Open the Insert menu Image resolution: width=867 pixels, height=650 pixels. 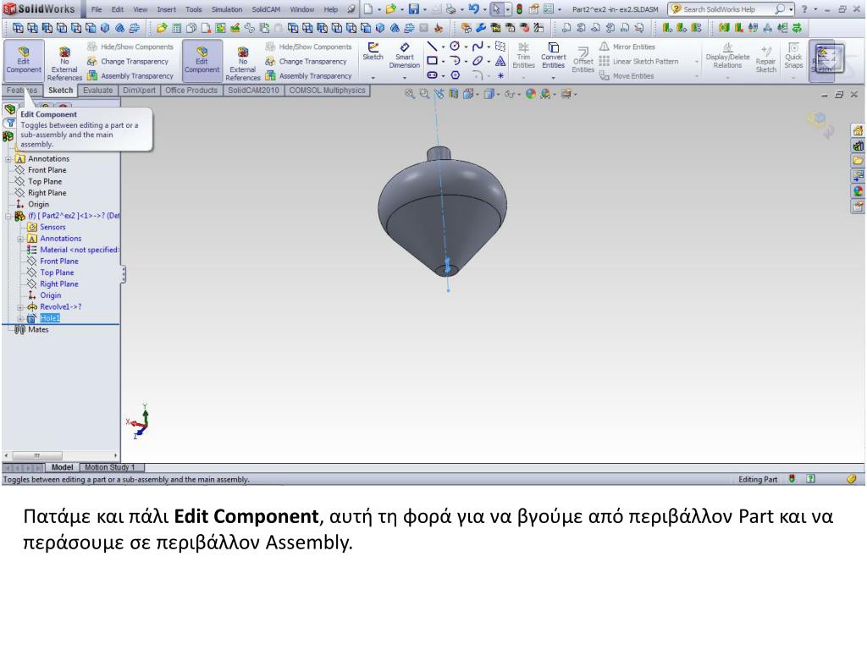(167, 9)
